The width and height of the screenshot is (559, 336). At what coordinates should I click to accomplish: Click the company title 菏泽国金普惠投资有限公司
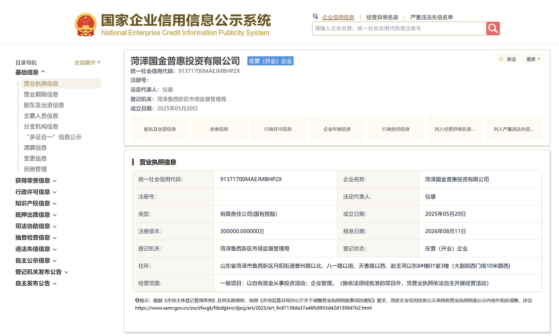pos(185,61)
